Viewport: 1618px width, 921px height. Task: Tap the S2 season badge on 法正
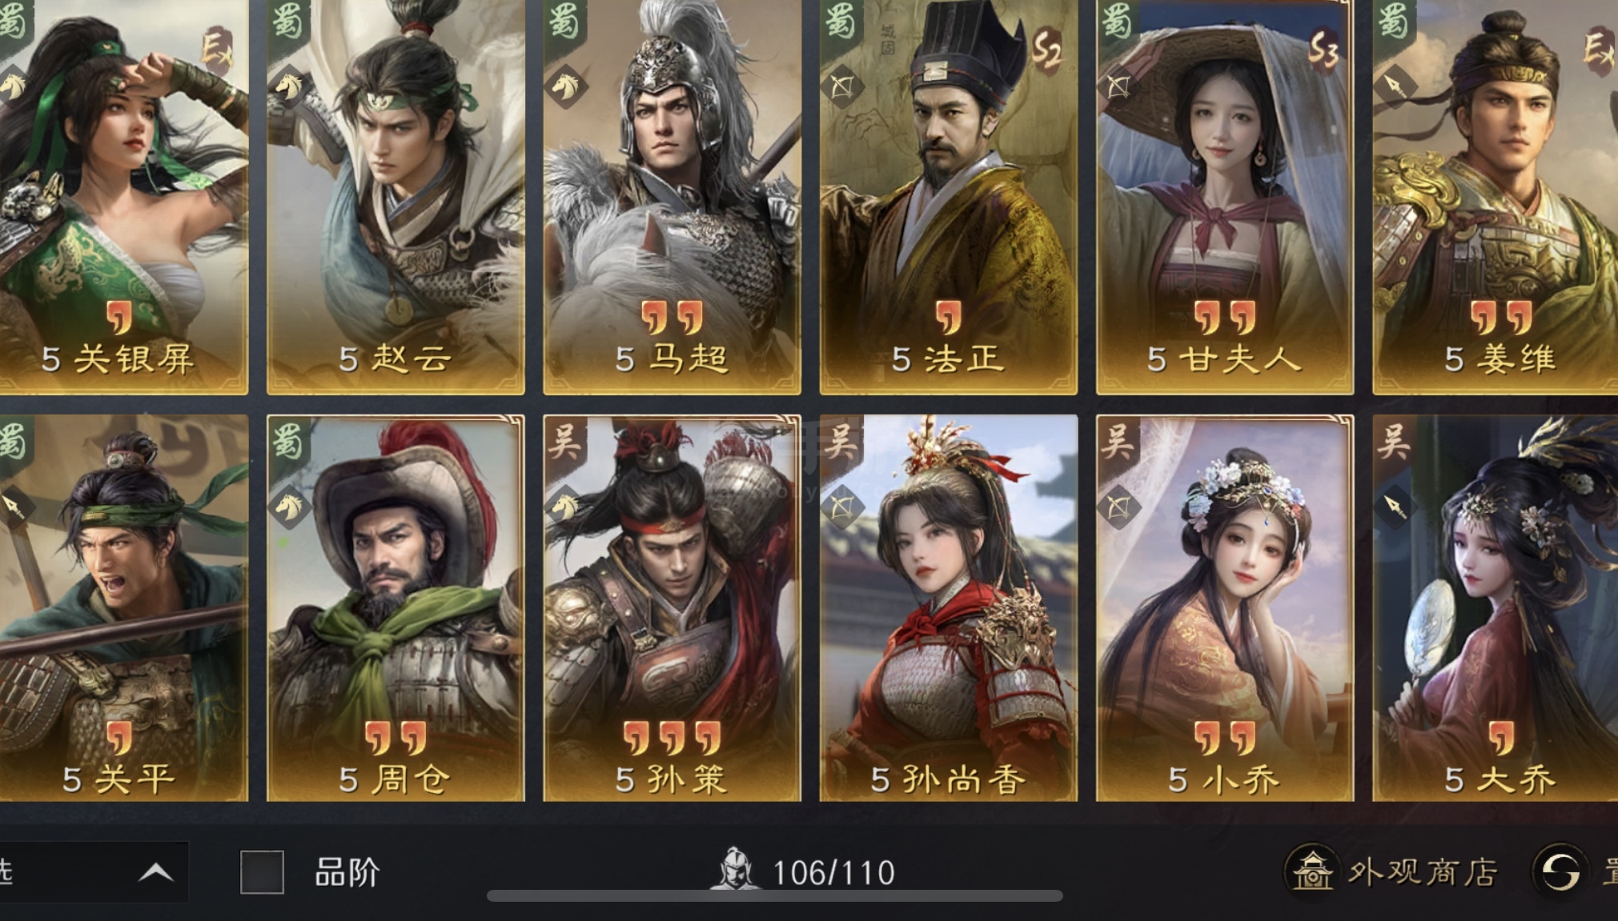[1046, 50]
